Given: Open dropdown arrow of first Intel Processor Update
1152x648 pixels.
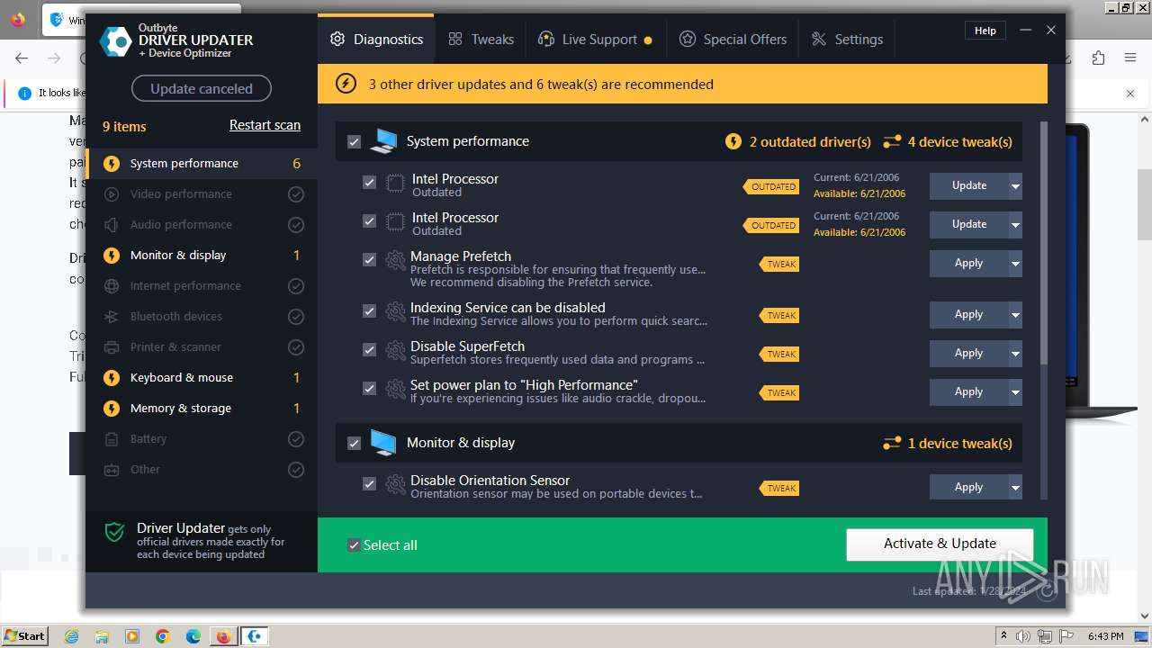Looking at the screenshot, I should 1015,186.
